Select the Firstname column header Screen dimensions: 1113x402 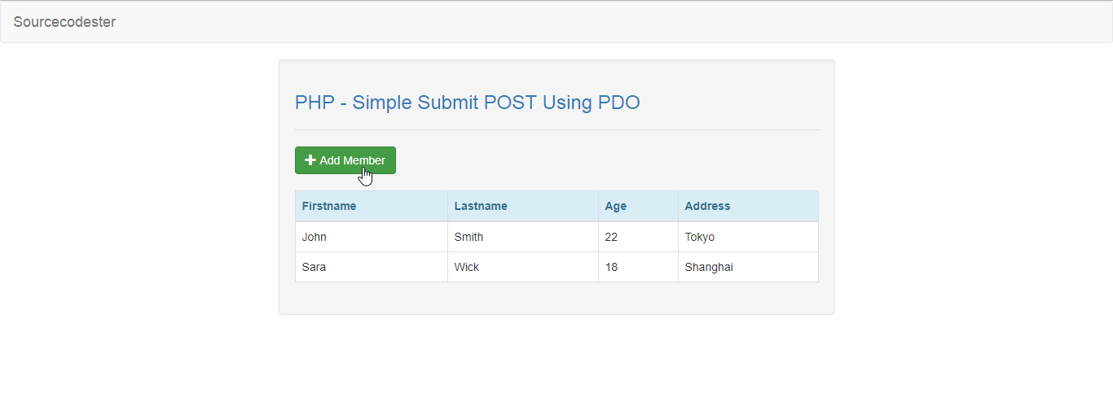click(x=372, y=206)
